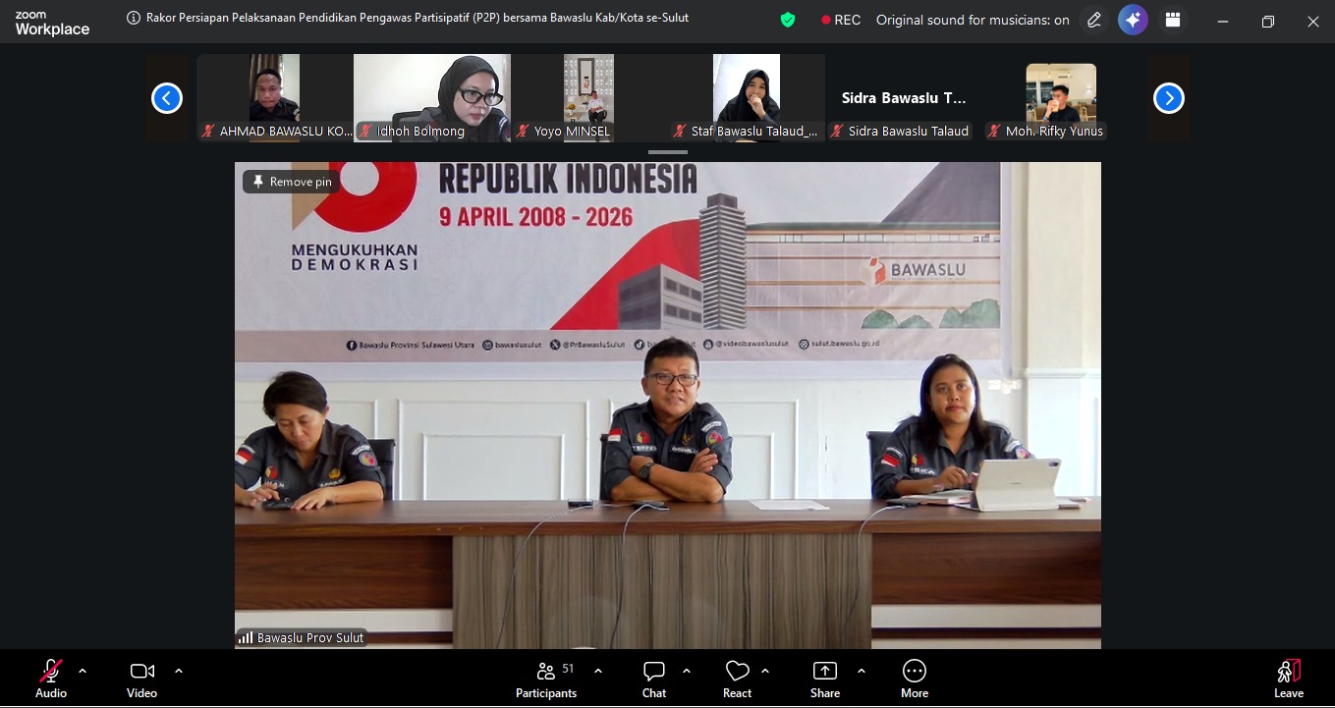1335x708 pixels.
Task: Open the view layout grid icon
Action: click(1172, 20)
